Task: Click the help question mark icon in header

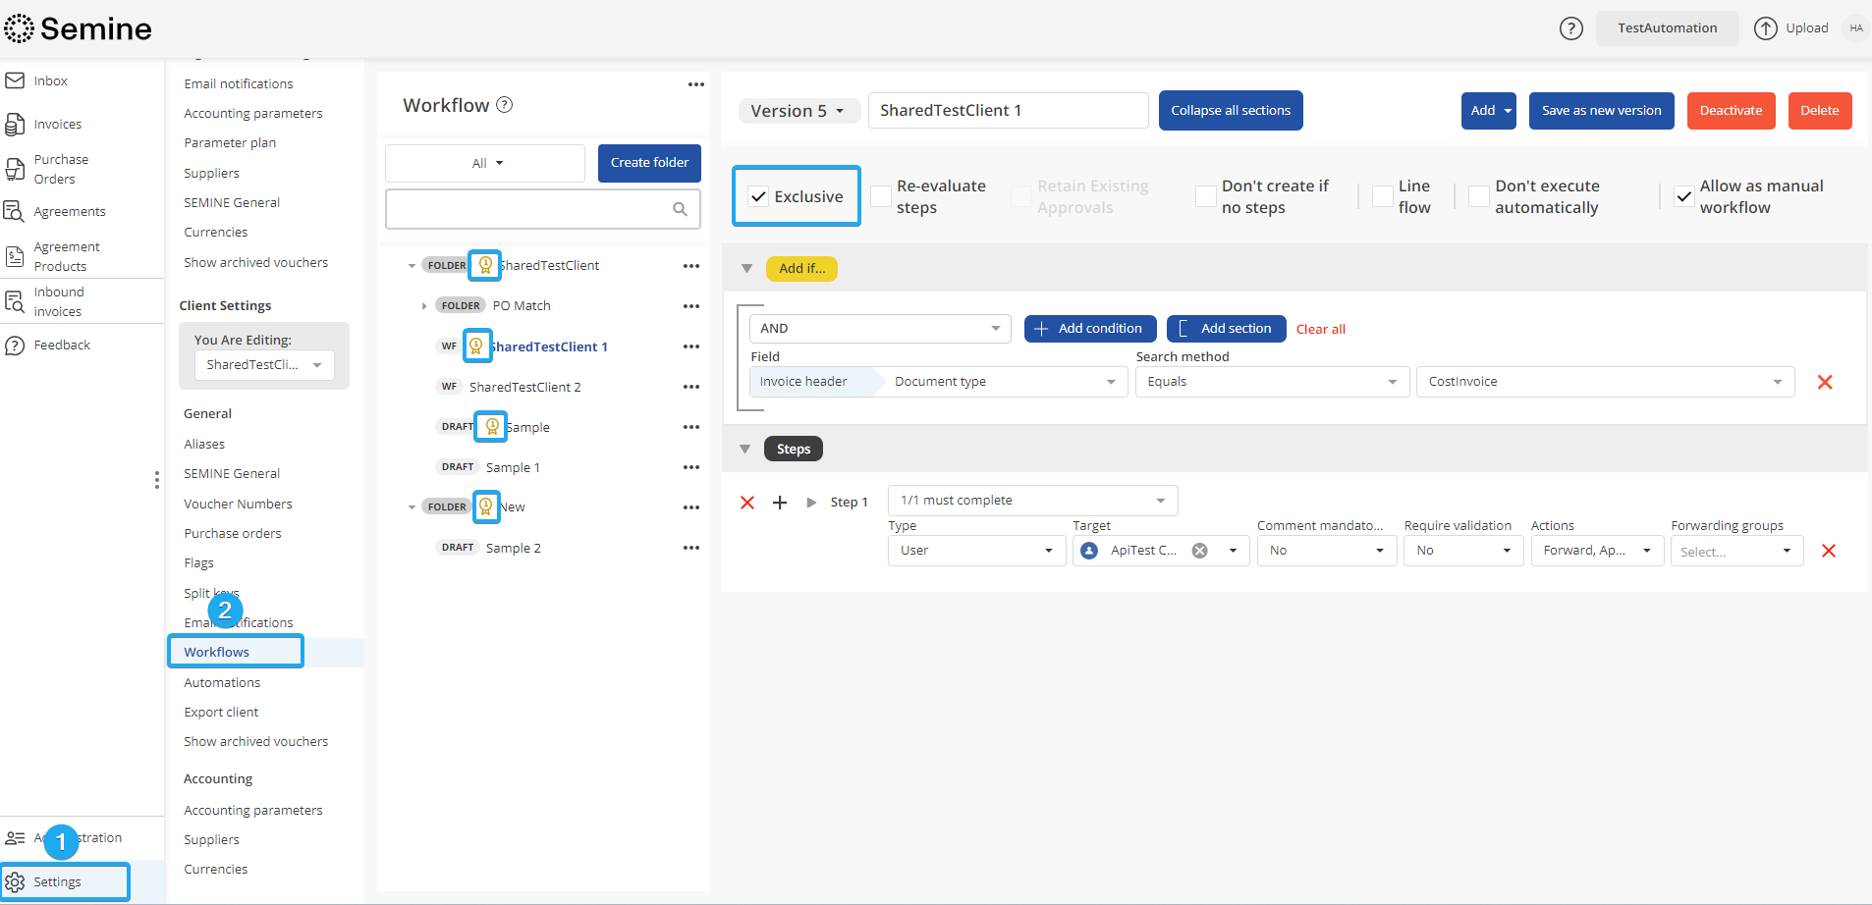Action: coord(1570,28)
